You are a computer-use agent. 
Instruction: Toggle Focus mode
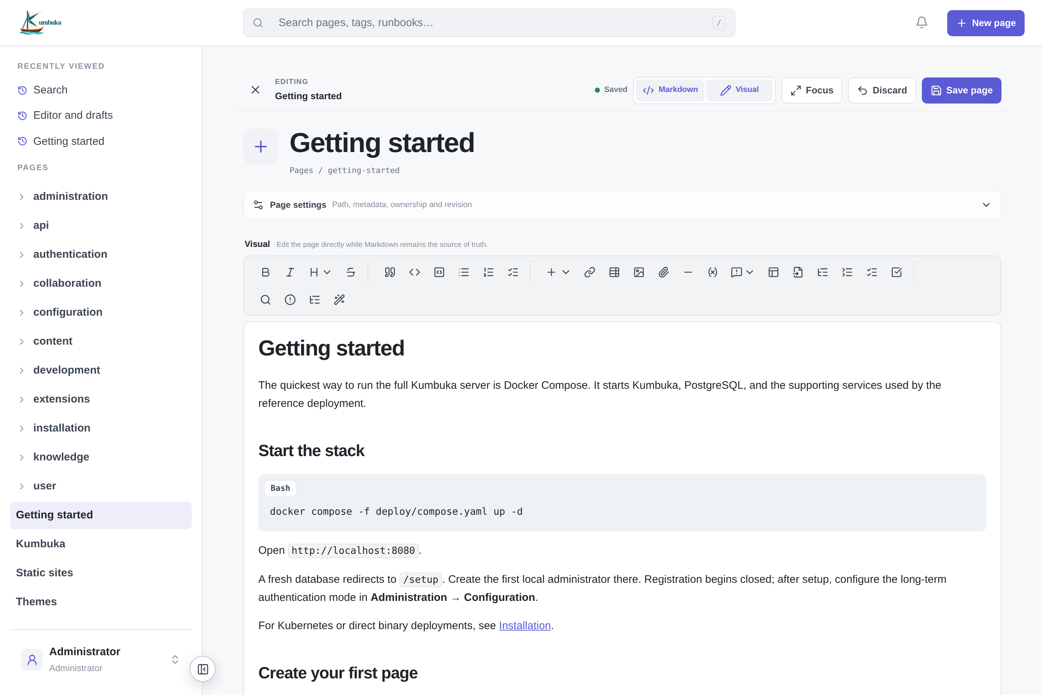pyautogui.click(x=812, y=90)
